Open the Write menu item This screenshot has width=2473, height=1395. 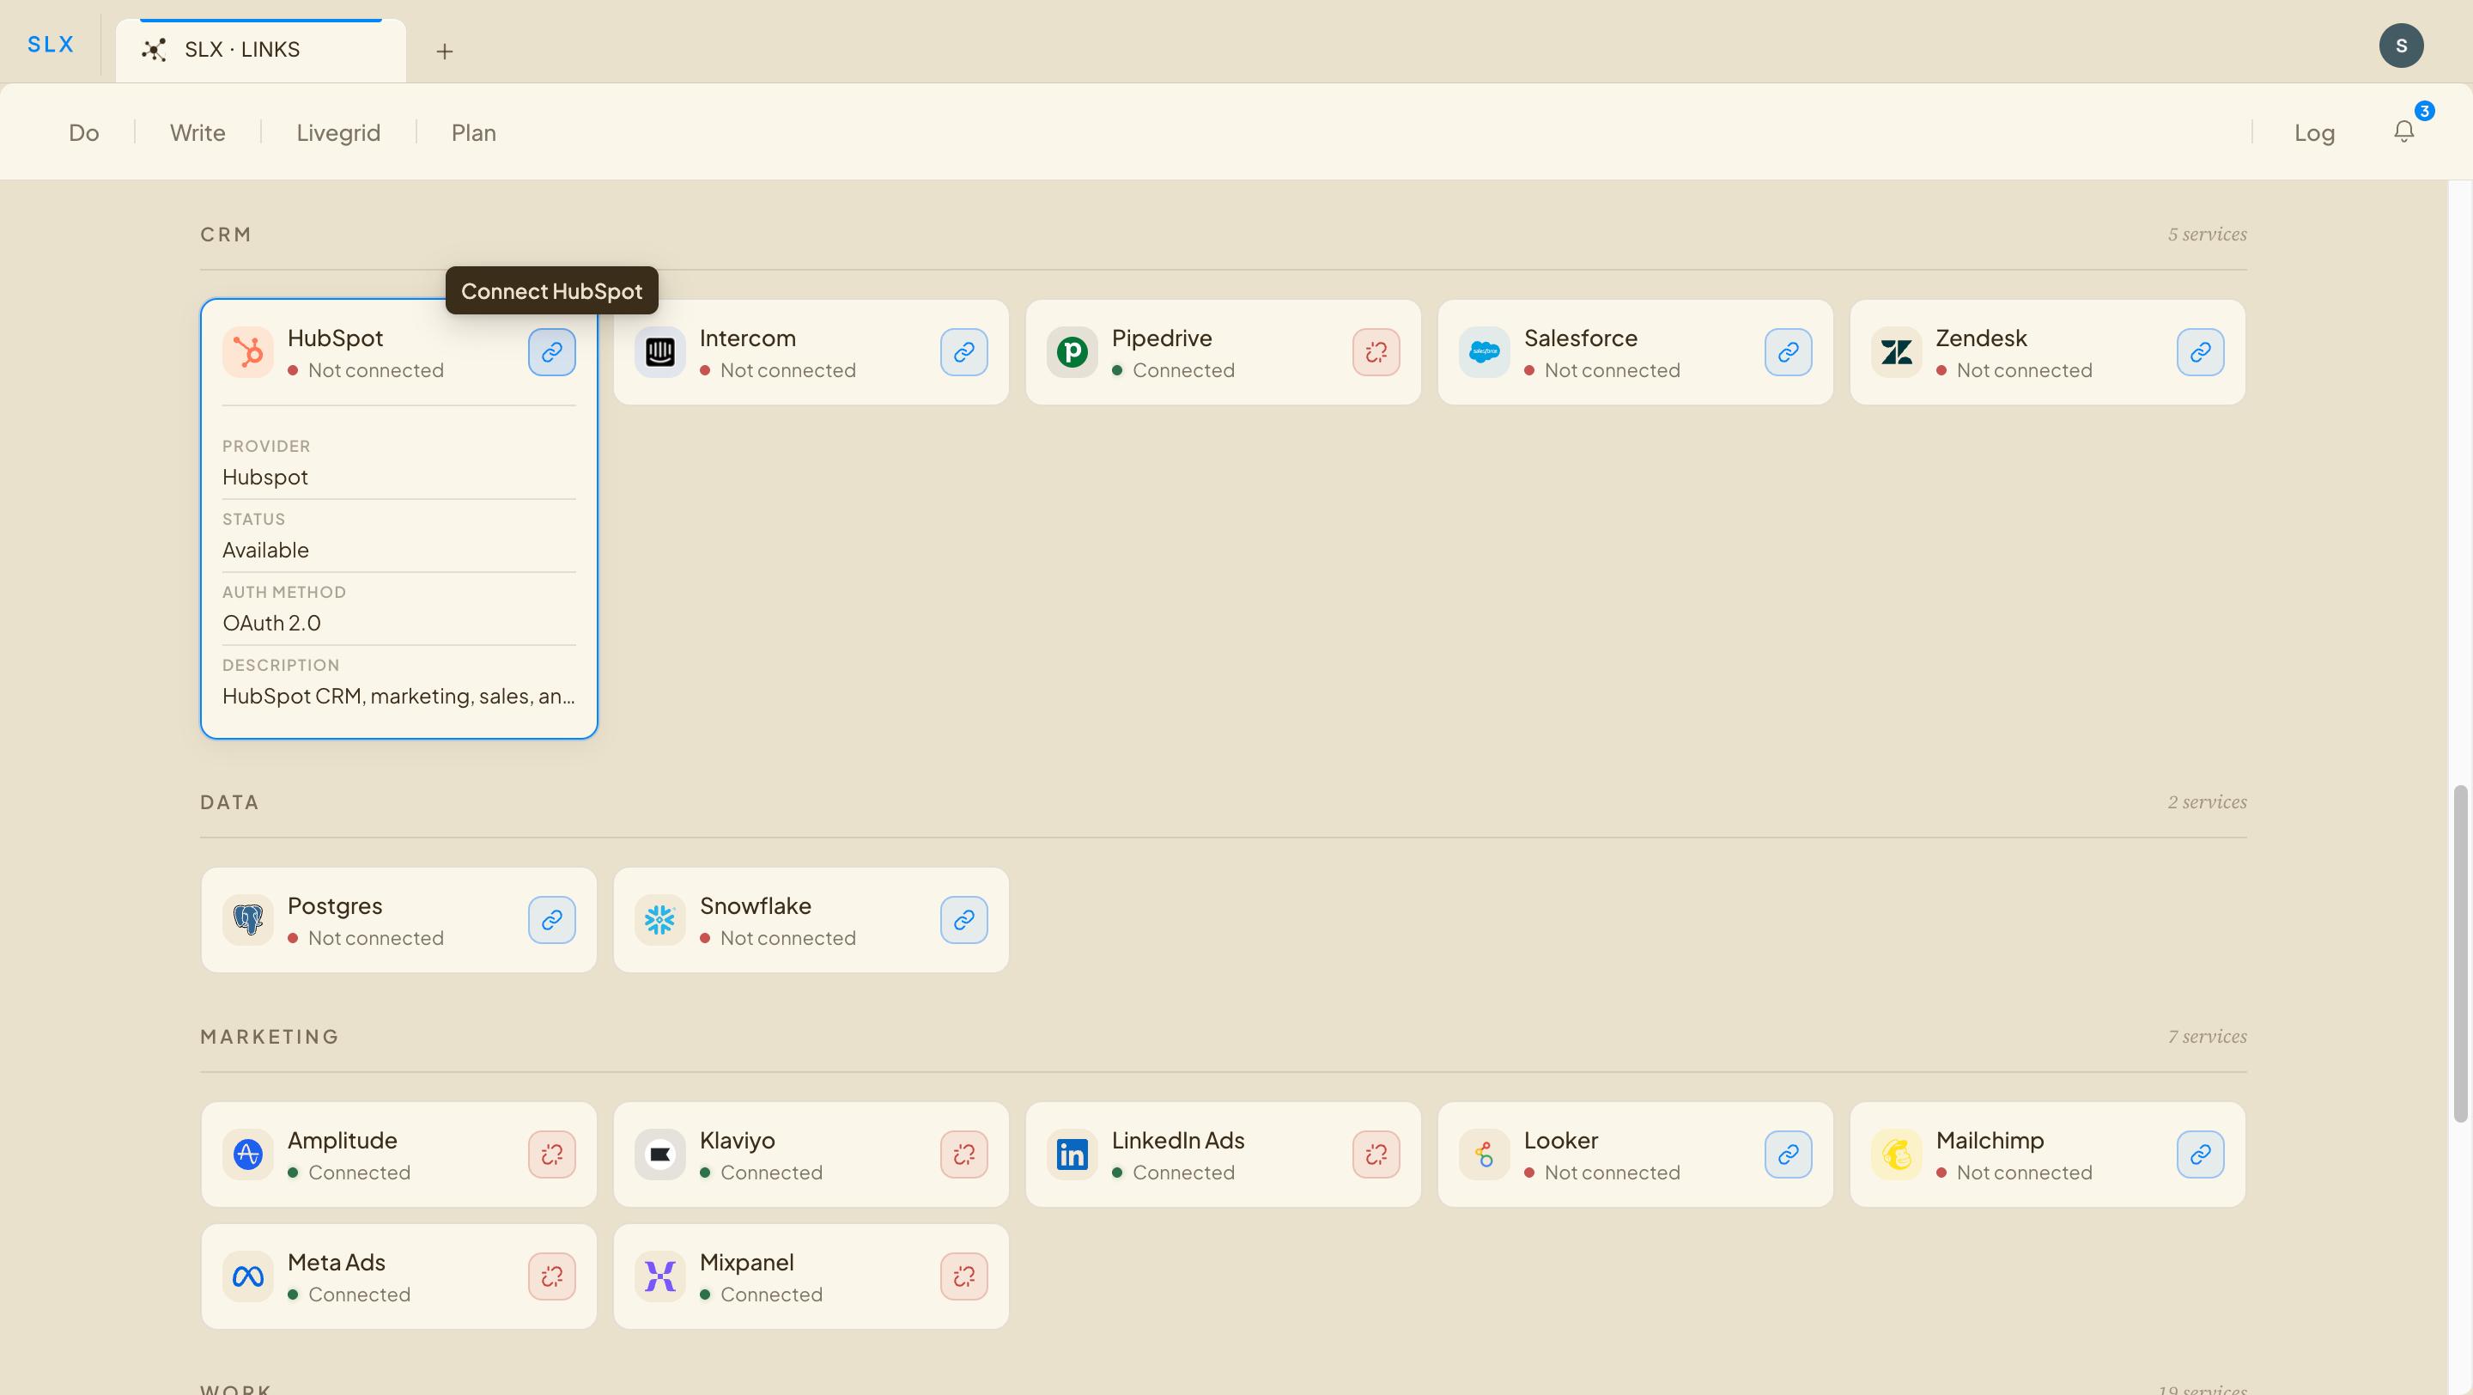(197, 132)
